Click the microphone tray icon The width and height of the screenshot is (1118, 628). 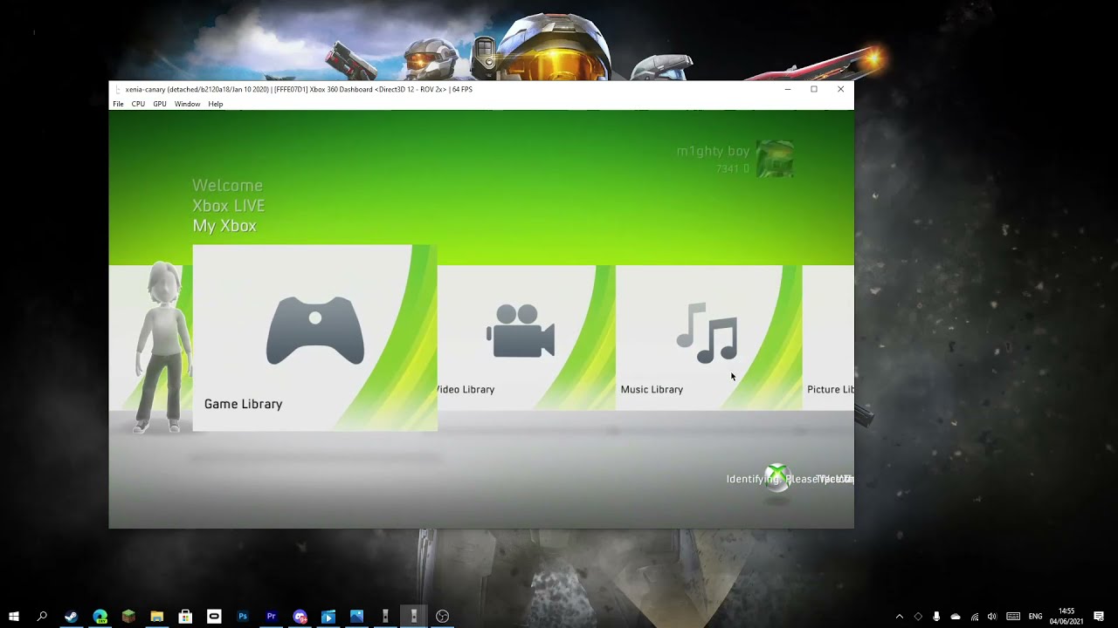coord(936,617)
